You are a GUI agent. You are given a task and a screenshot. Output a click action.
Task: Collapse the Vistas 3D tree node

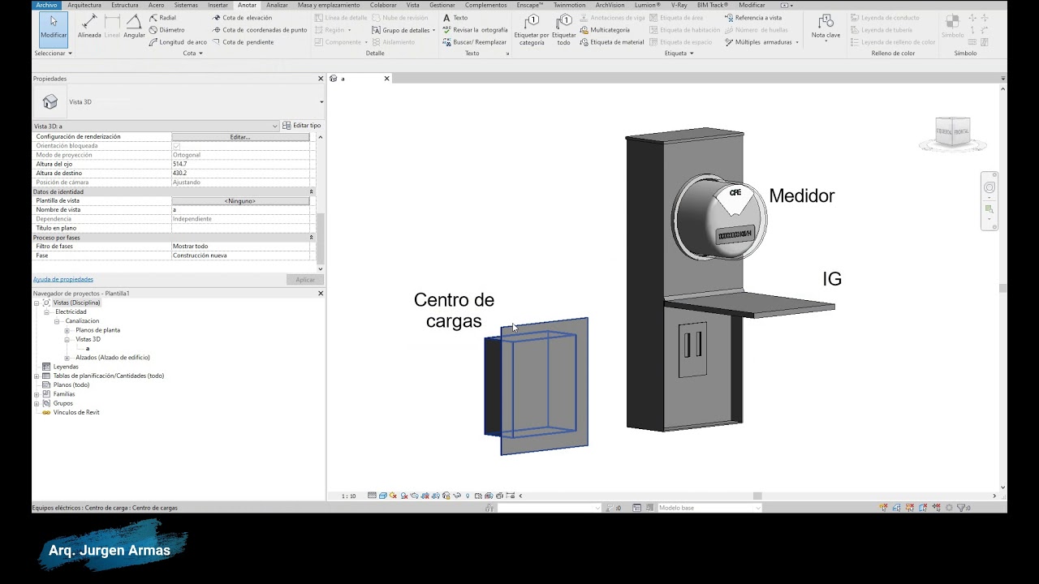[67, 339]
